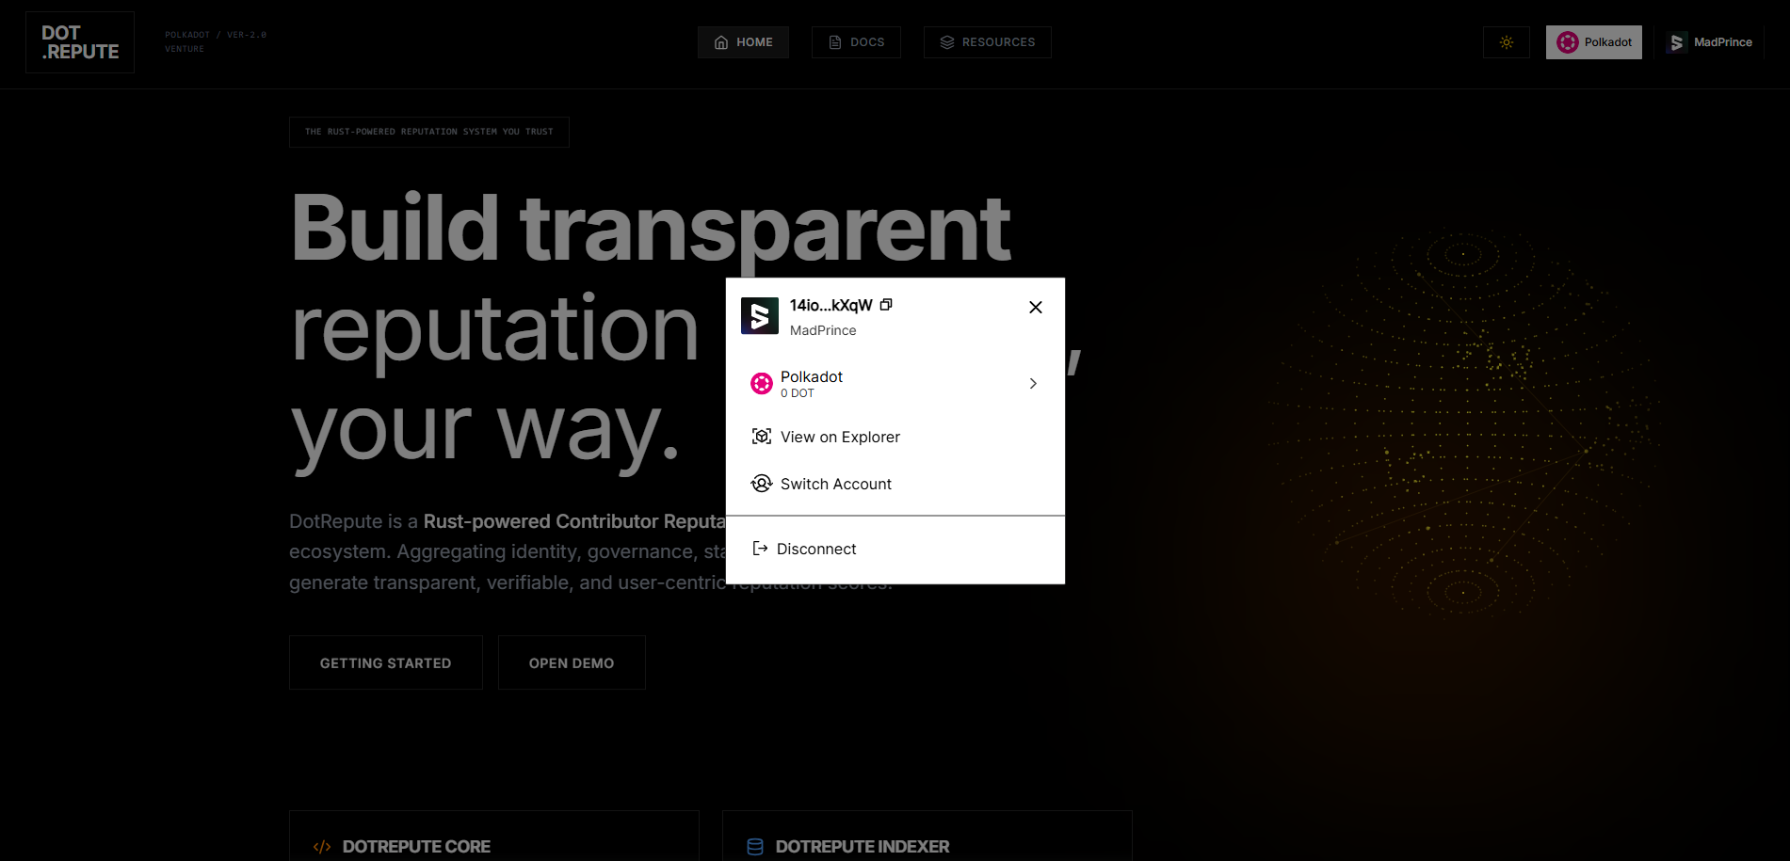Click the Open Demo button

pos(572,662)
